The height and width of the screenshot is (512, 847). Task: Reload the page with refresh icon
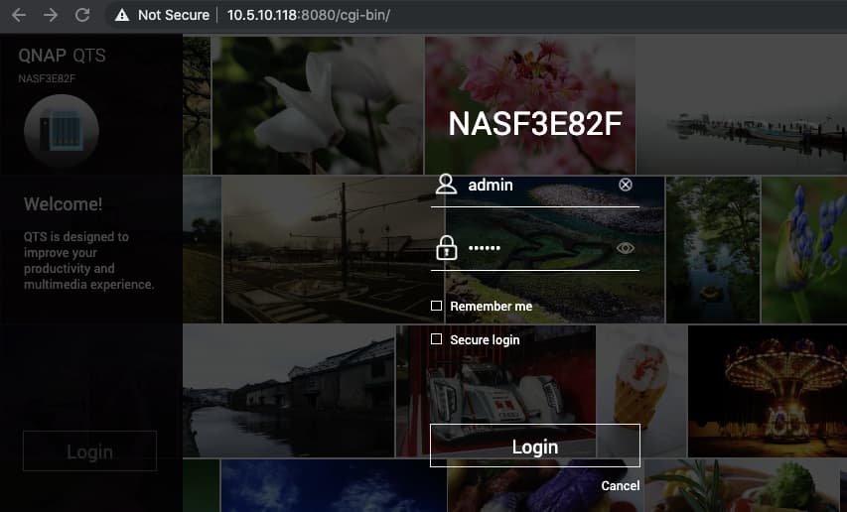pos(82,15)
